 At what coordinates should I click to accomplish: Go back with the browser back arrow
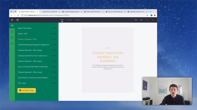pyautogui.click(x=12, y=15)
